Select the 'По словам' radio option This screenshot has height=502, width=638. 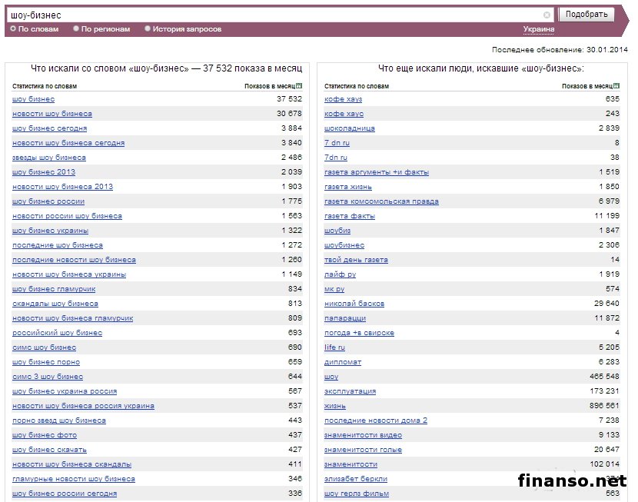click(x=13, y=29)
